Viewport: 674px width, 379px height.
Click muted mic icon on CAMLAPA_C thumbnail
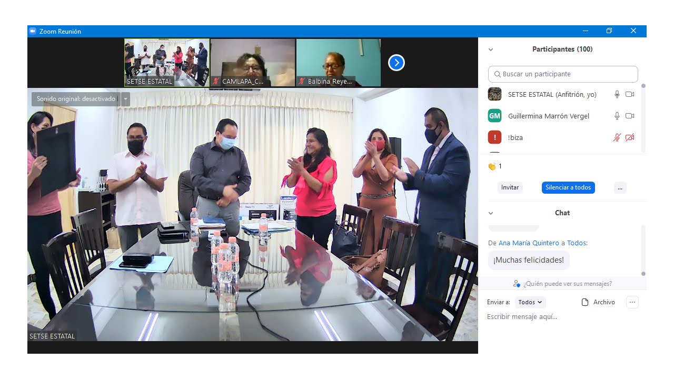pyautogui.click(x=216, y=82)
